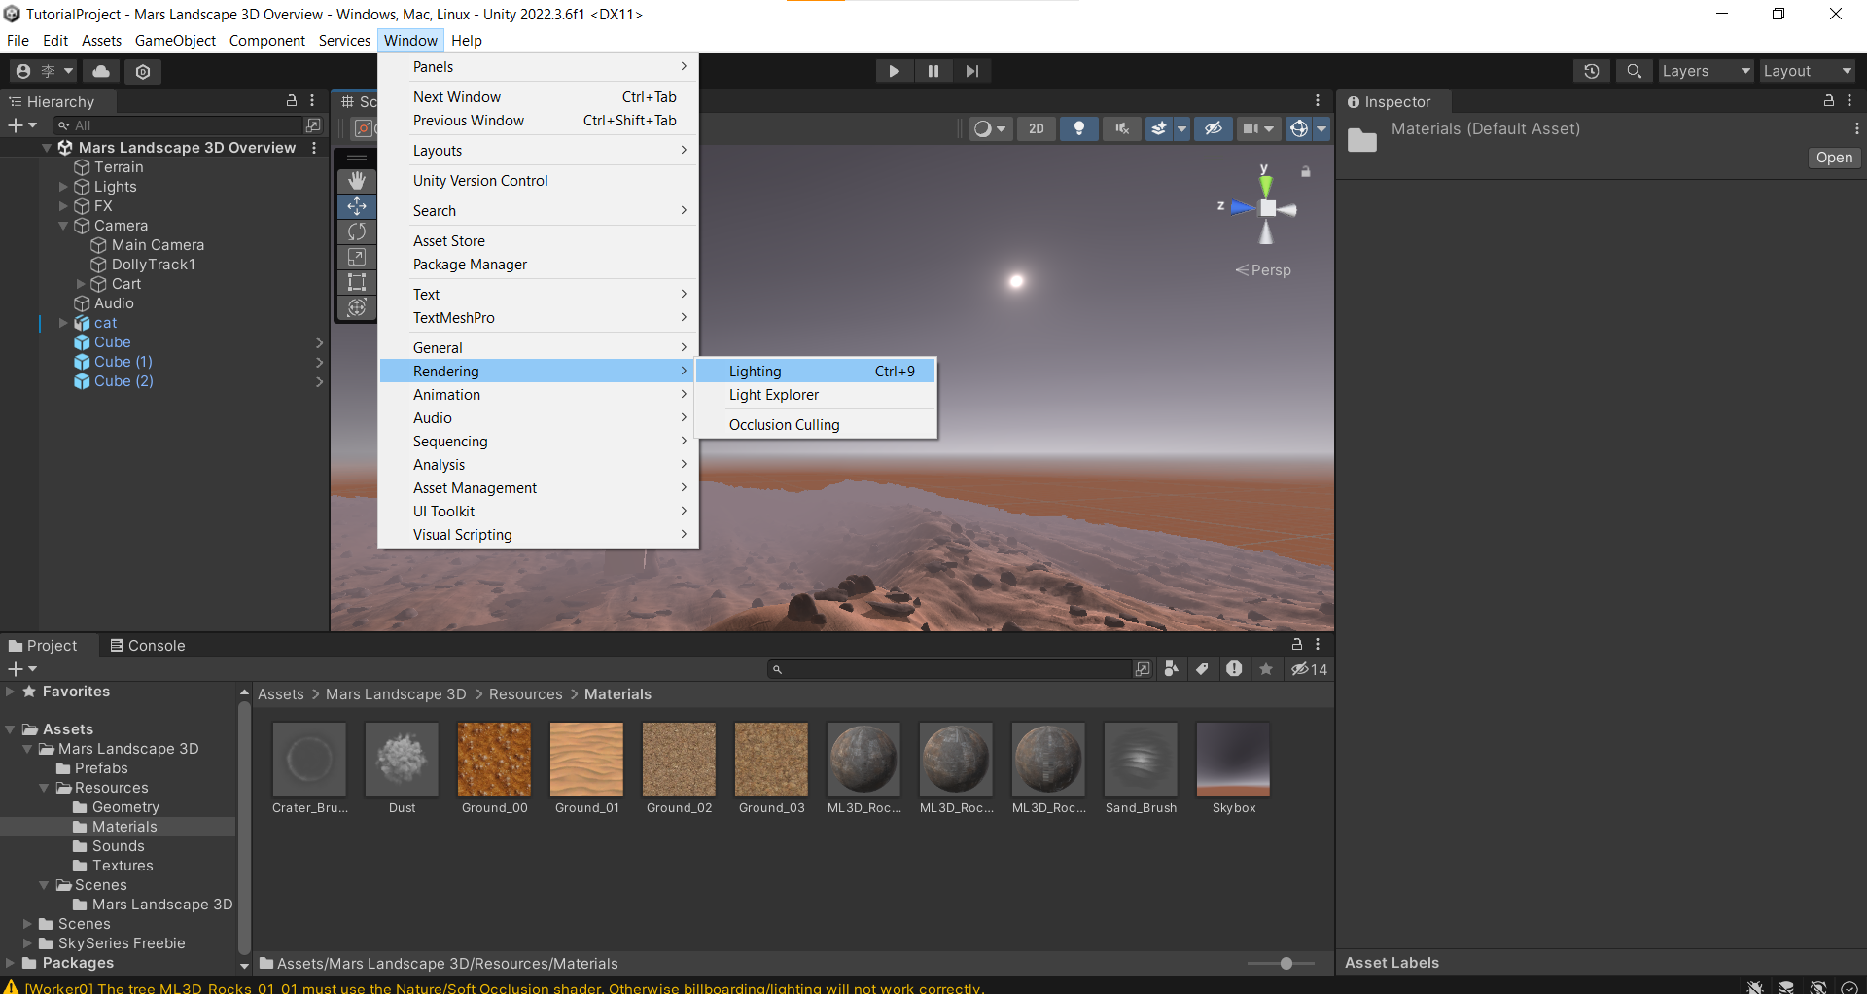Open search in new window icon in Project
The width and height of the screenshot is (1867, 994).
1143,669
